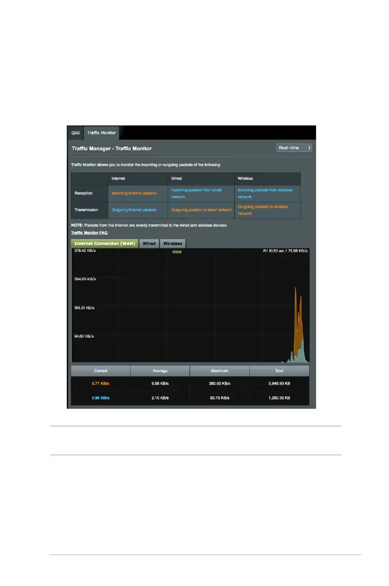Click the orange traffic spike in graph

coord(296,318)
